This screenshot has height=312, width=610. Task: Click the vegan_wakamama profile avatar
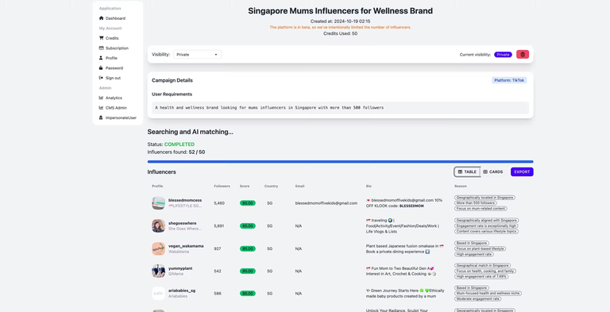click(158, 248)
